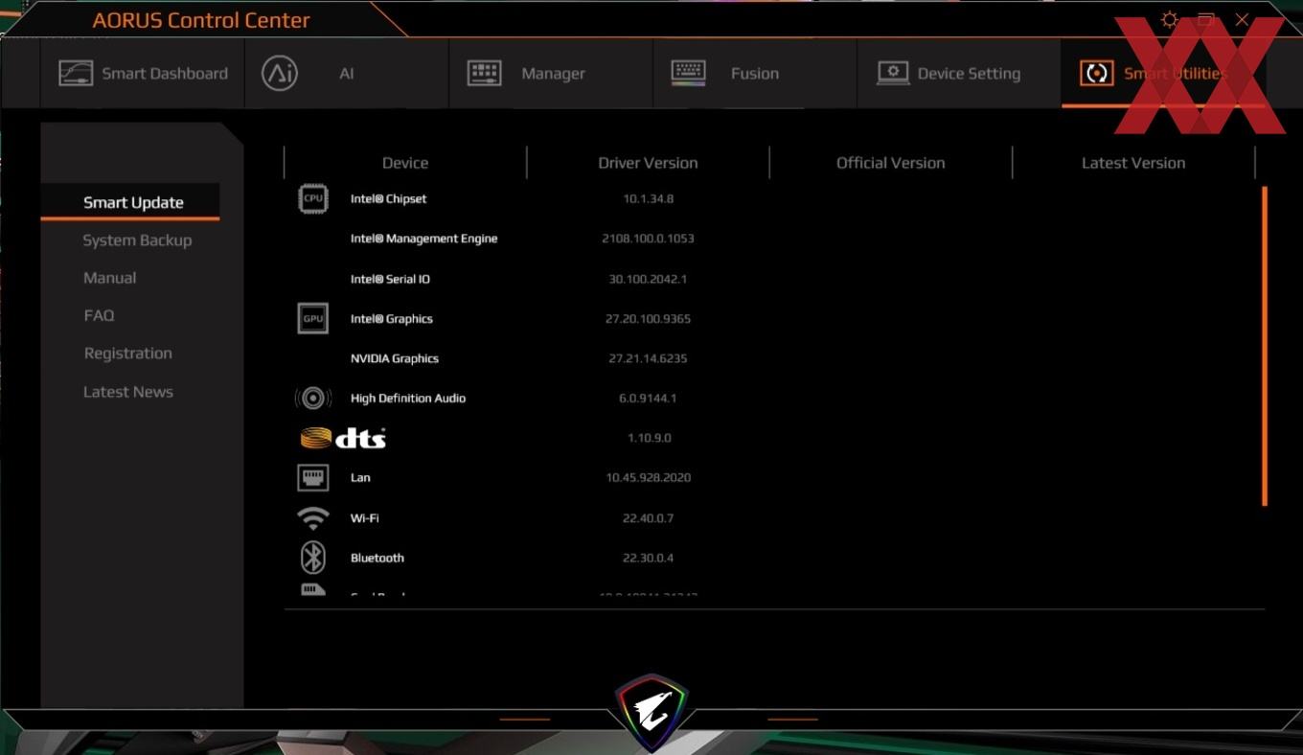
Task: Open the Manual sidebar entry
Action: tap(109, 278)
